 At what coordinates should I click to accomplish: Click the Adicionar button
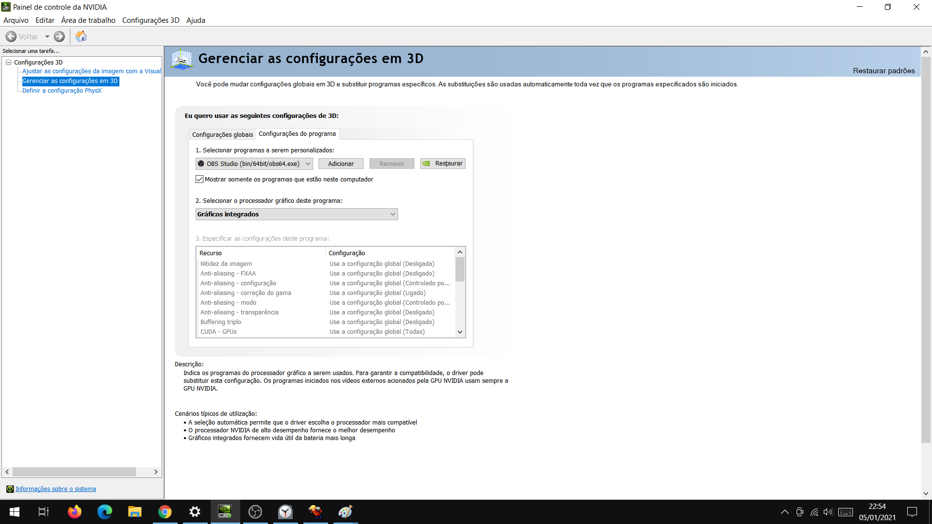[x=341, y=164]
